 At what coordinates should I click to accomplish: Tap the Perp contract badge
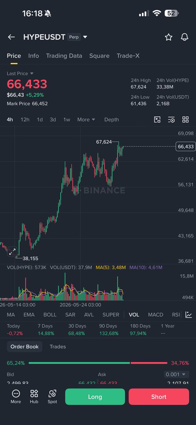[74, 37]
